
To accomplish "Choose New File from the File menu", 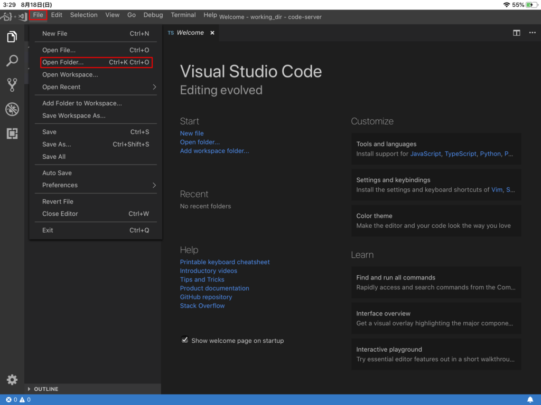I will tap(96, 33).
